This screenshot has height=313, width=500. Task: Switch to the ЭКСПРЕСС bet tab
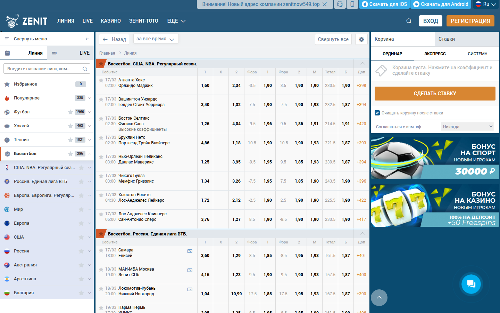click(435, 54)
